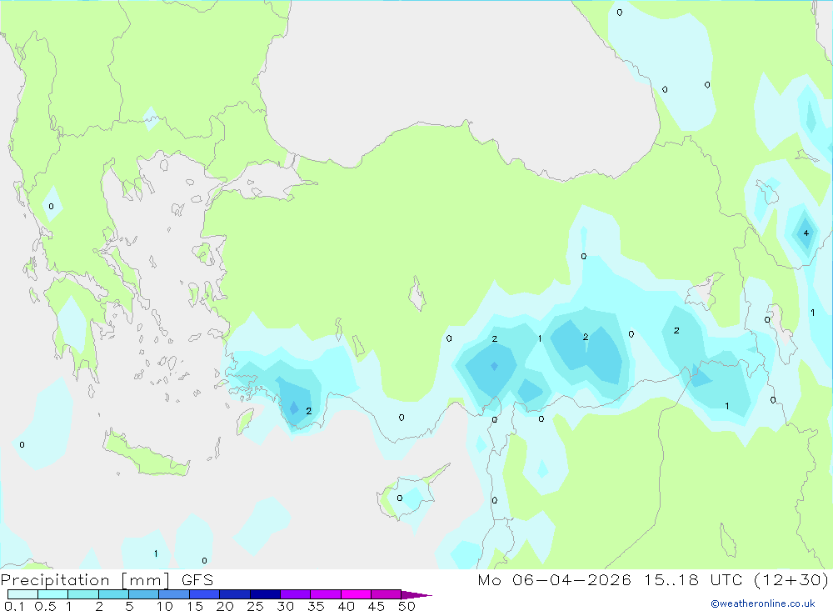
Task: Choose the 20–25 mm dark blue swatch
Action: pyautogui.click(x=235, y=594)
